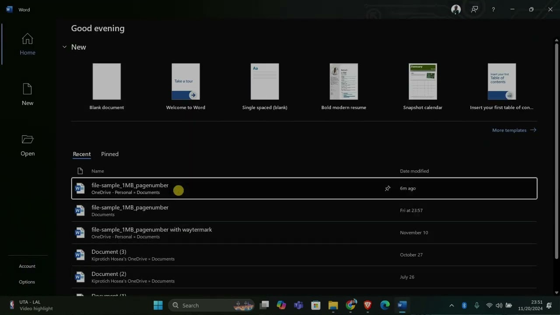The image size is (560, 315).
Task: Sort files by the Name column header
Action: [x=98, y=171]
